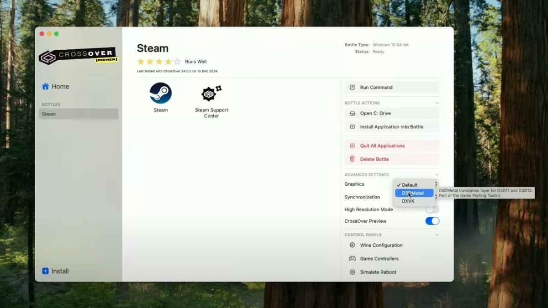
Task: Click the first gold rating star
Action: click(x=141, y=62)
